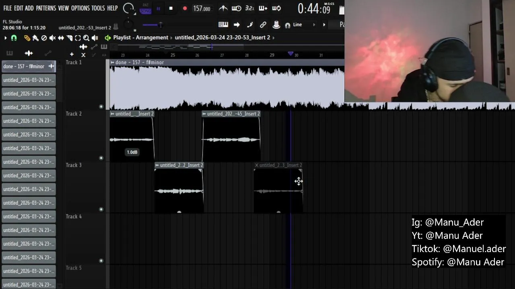The width and height of the screenshot is (515, 289).
Task: Toggle the green magnet snap icon
Action: click(x=14, y=38)
